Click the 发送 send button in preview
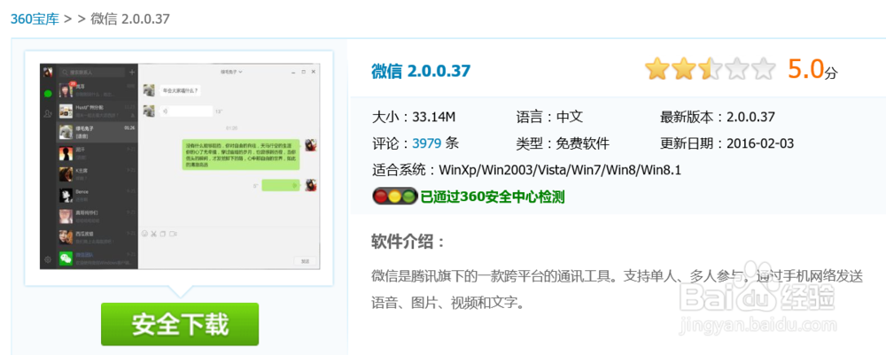This screenshot has width=886, height=355. point(305,261)
